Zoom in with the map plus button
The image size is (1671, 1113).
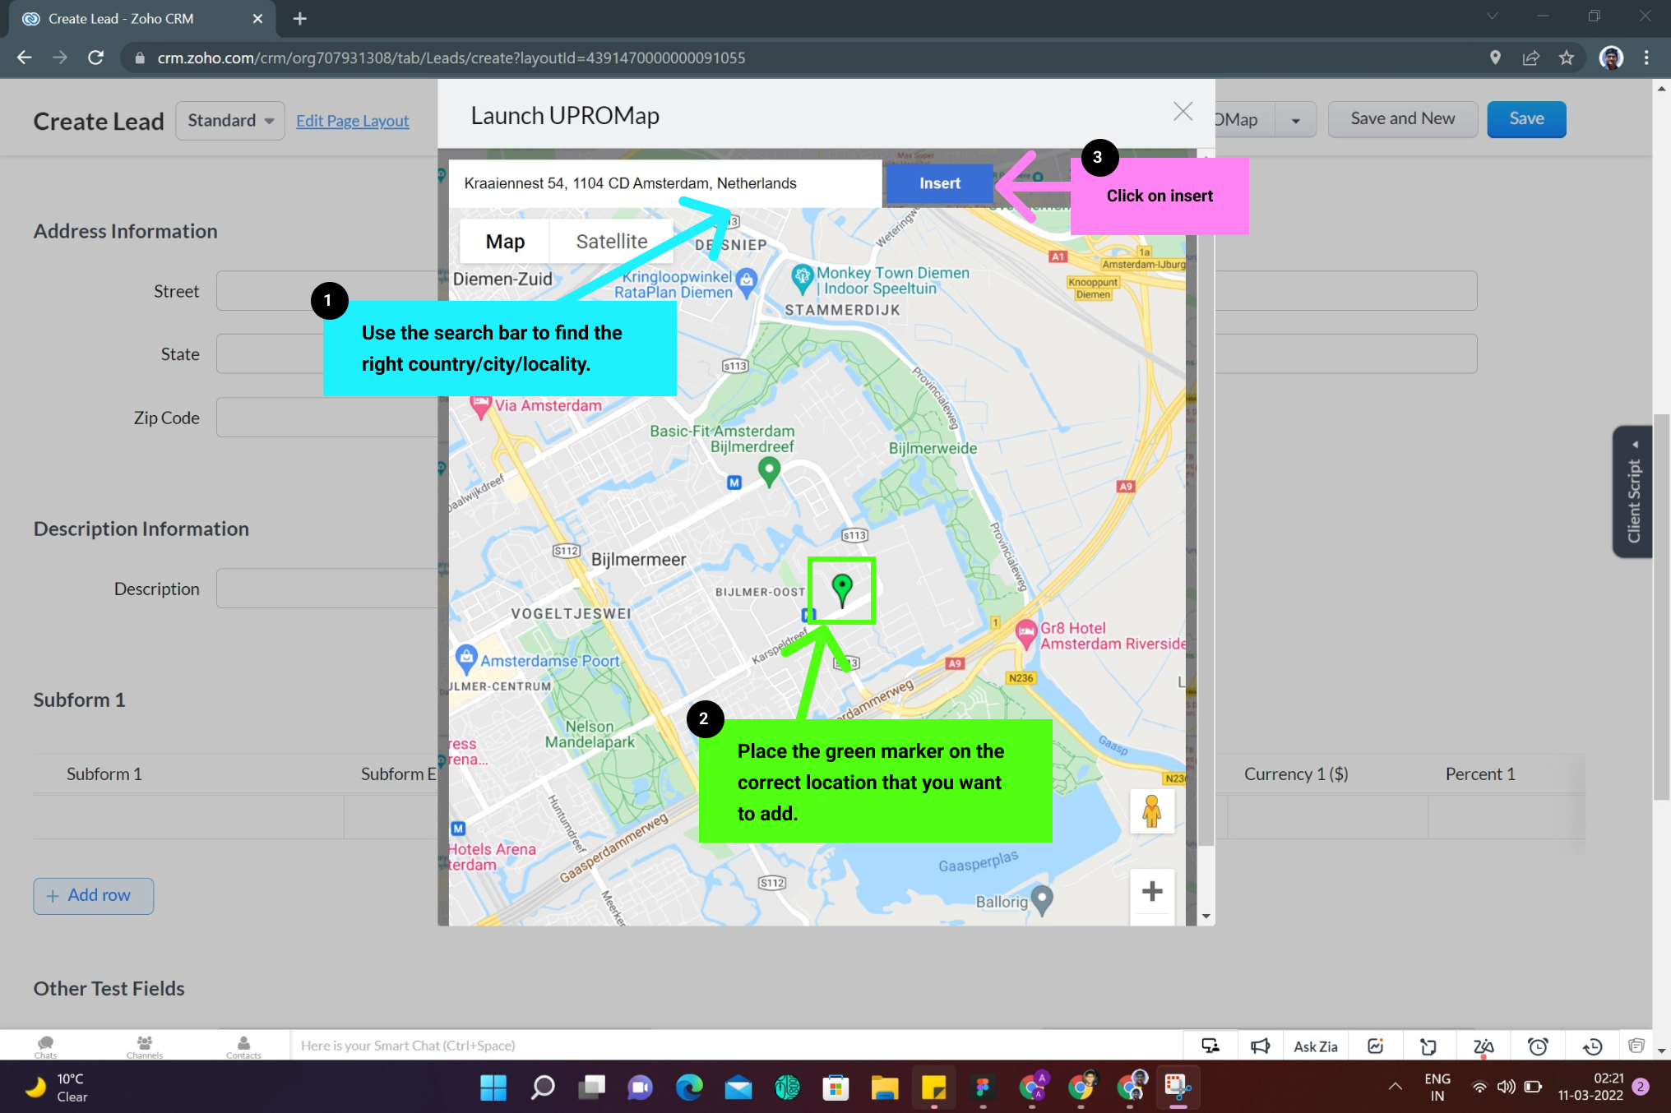click(x=1151, y=891)
